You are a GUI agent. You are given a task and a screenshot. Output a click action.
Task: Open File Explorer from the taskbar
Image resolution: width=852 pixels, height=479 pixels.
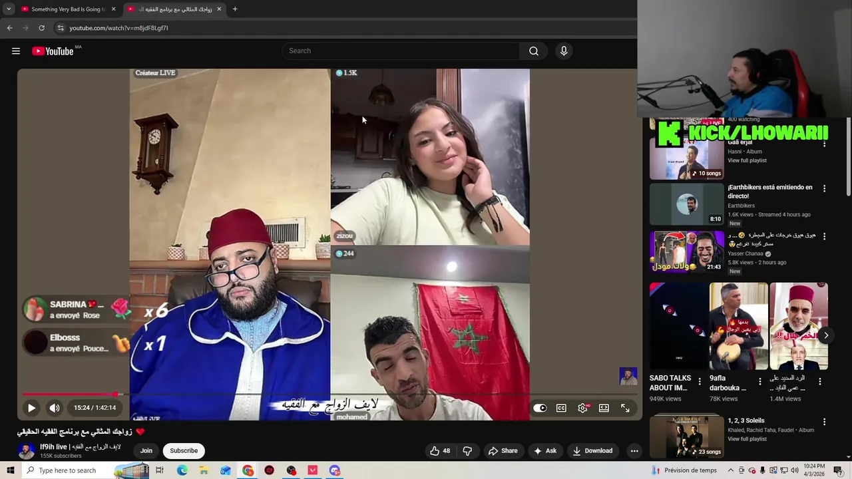[x=204, y=470]
